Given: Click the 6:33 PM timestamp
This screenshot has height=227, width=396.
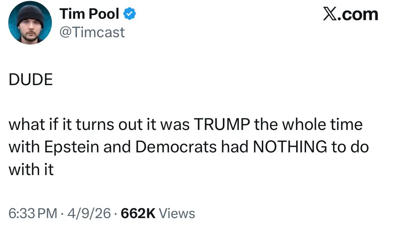Looking at the screenshot, I should [x=33, y=214].
